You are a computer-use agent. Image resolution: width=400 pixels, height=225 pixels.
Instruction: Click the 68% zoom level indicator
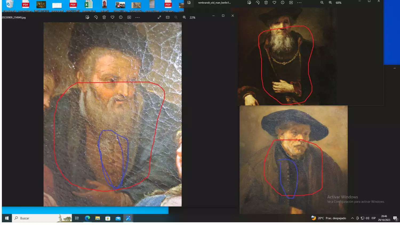pos(339,3)
